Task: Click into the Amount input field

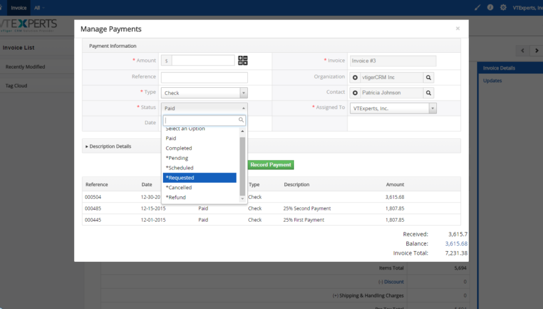Action: [x=203, y=61]
